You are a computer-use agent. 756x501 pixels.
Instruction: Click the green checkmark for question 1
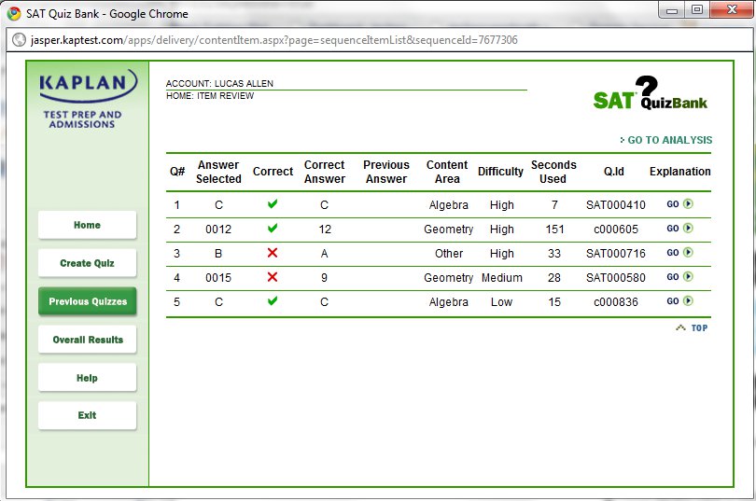pos(273,203)
